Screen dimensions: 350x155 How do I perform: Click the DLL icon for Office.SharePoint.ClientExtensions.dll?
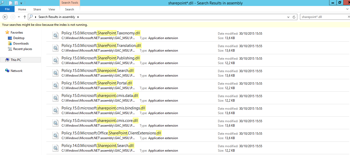click(x=56, y=135)
